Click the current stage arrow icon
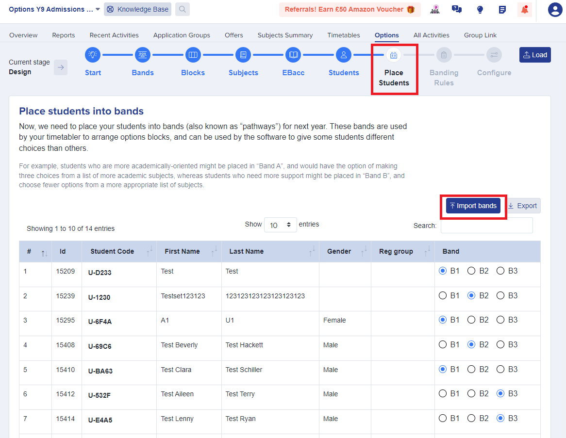 61,67
